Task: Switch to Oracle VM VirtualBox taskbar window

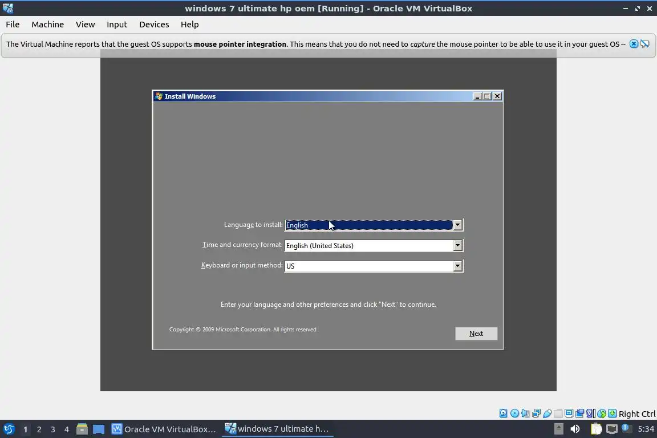Action: pyautogui.click(x=164, y=429)
